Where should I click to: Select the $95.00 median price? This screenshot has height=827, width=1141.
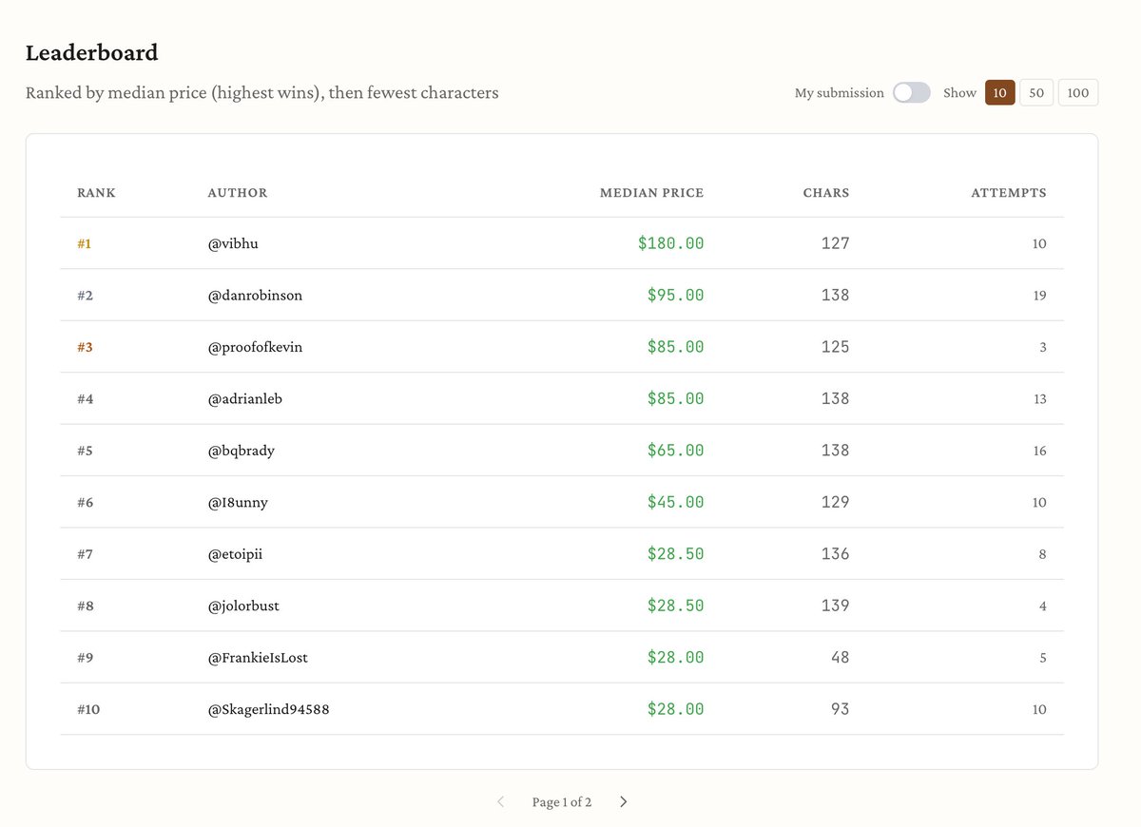click(x=676, y=296)
